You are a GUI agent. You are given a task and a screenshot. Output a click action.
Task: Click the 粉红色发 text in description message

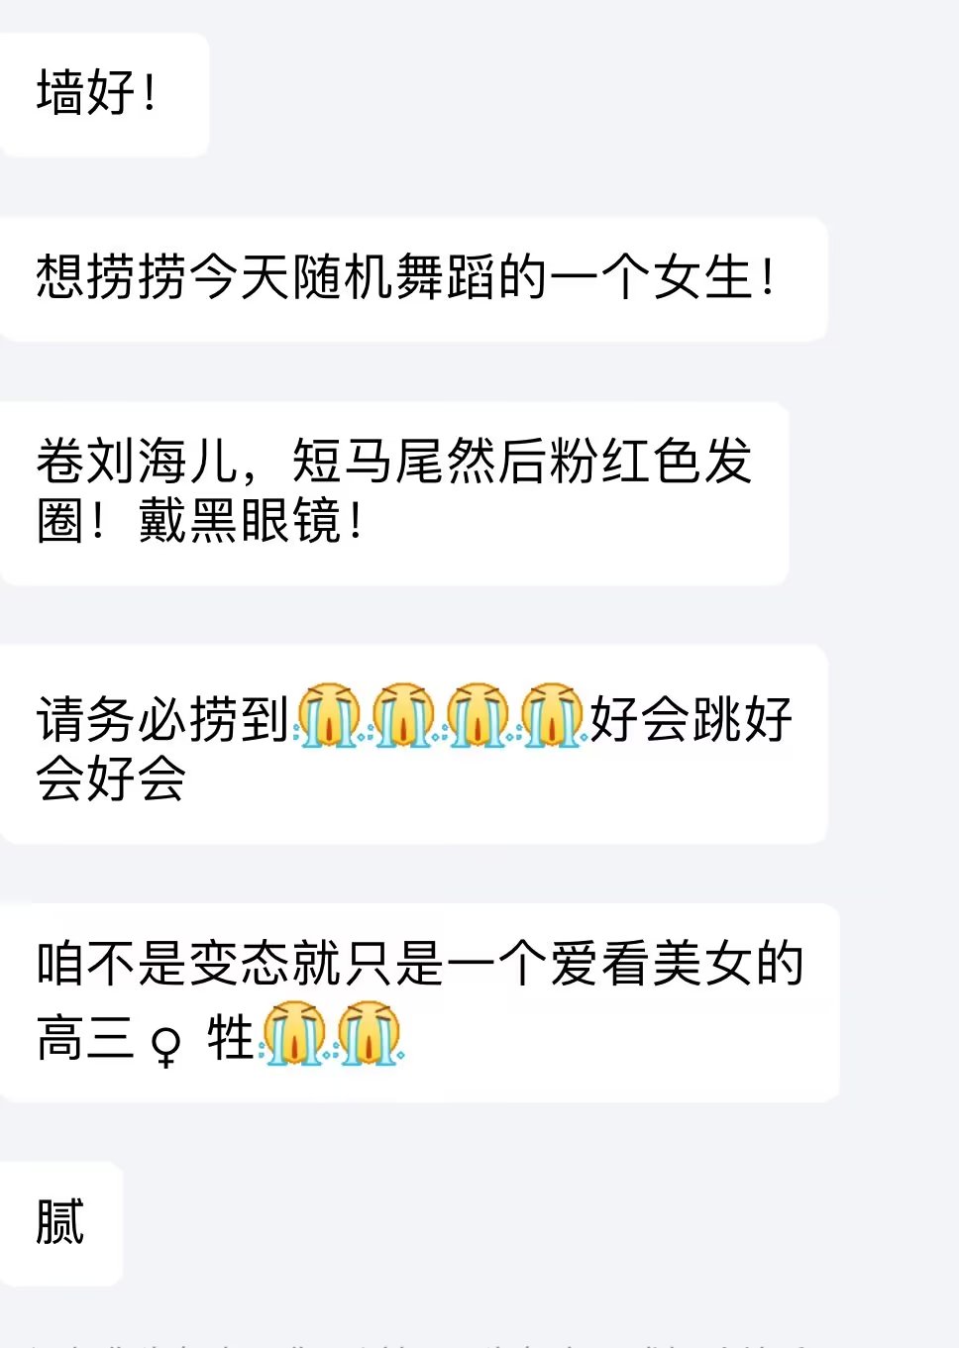[x=652, y=461]
